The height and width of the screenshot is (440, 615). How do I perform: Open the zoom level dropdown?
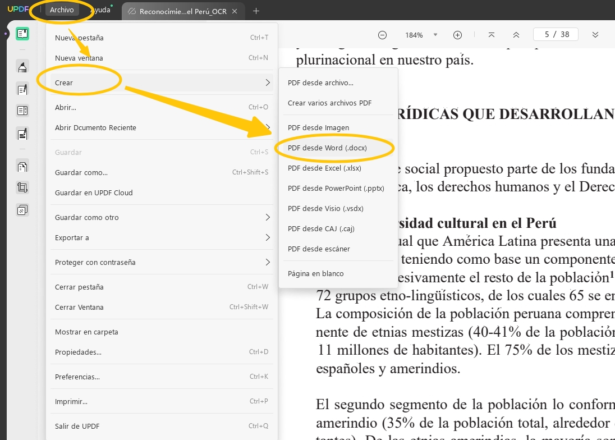435,34
